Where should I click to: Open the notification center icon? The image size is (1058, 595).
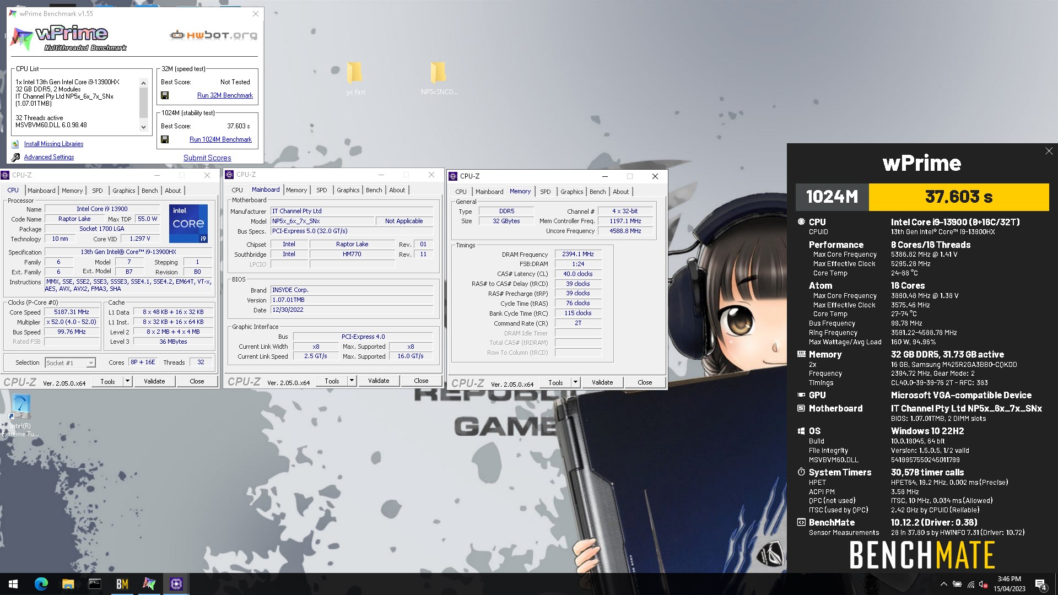(1040, 584)
